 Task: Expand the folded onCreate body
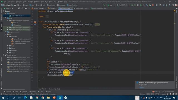[97, 24]
